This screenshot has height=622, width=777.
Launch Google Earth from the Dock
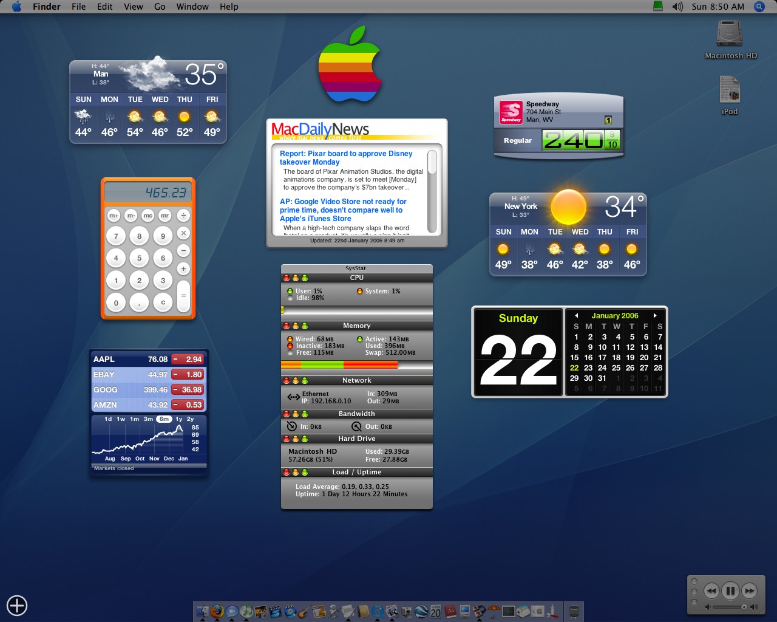(x=421, y=612)
